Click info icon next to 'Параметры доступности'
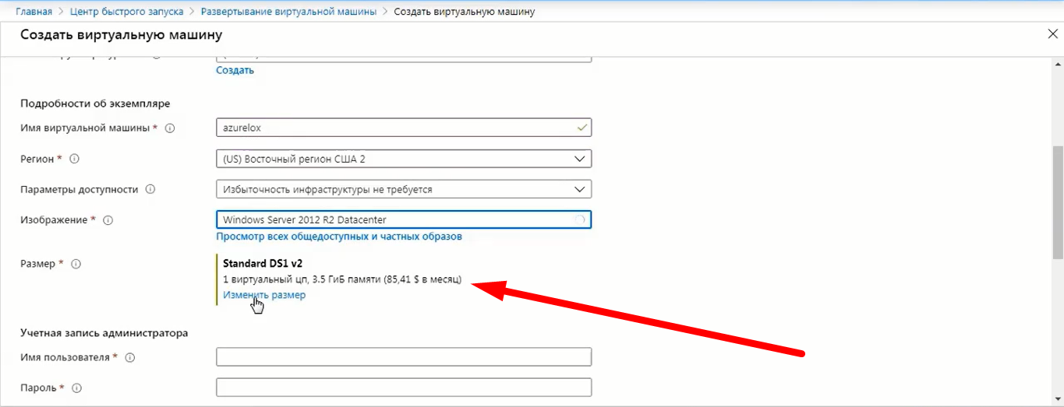This screenshot has height=407, width=1064. (150, 189)
